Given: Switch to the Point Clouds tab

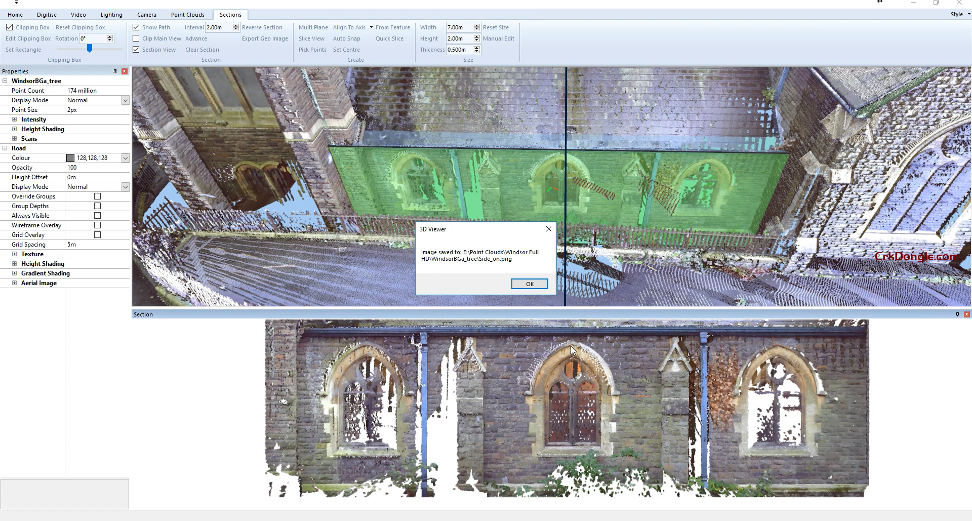Looking at the screenshot, I should coord(187,15).
